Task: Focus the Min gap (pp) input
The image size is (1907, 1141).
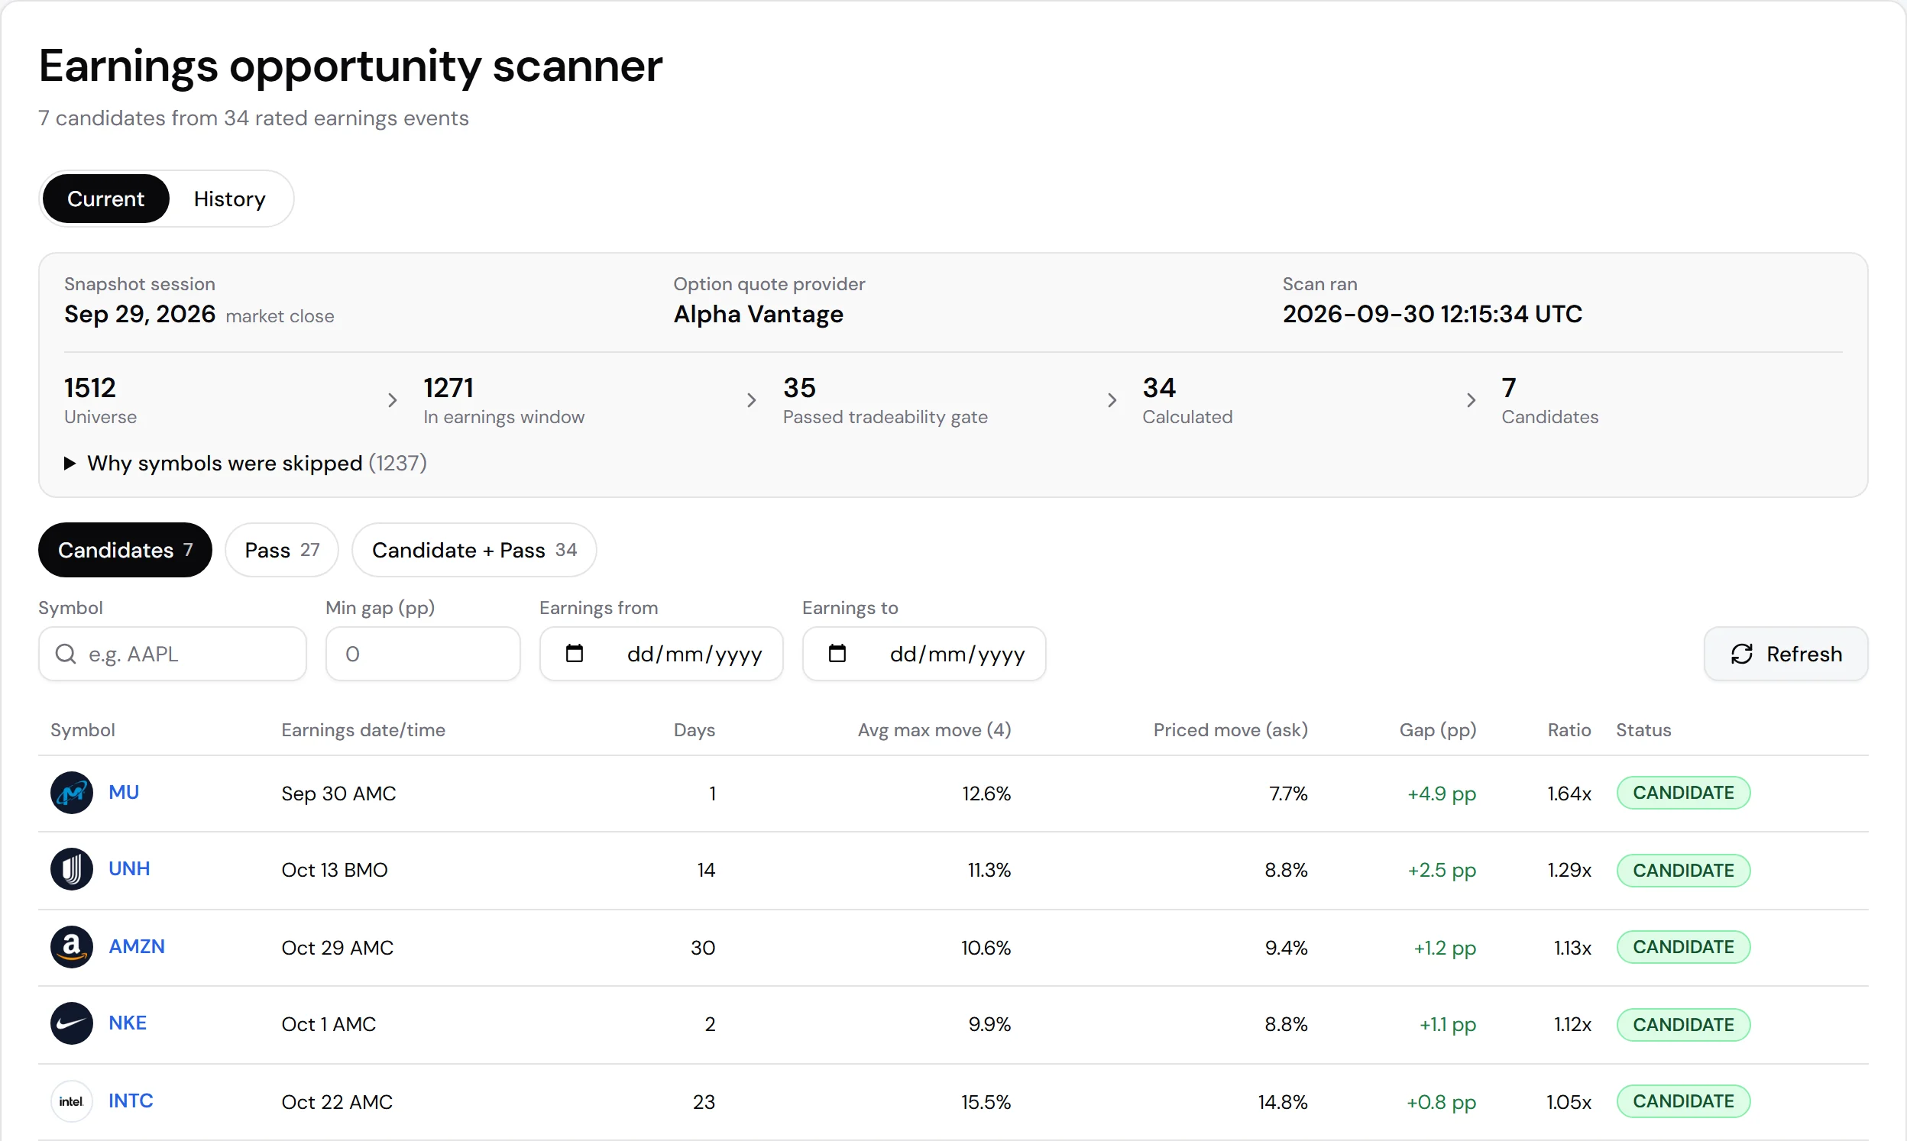Action: coord(423,654)
